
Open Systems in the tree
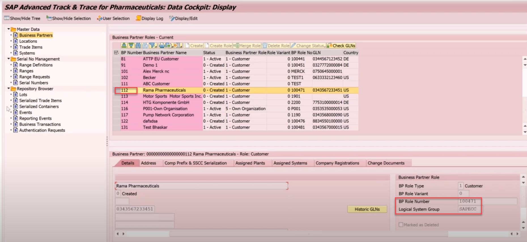point(27,53)
